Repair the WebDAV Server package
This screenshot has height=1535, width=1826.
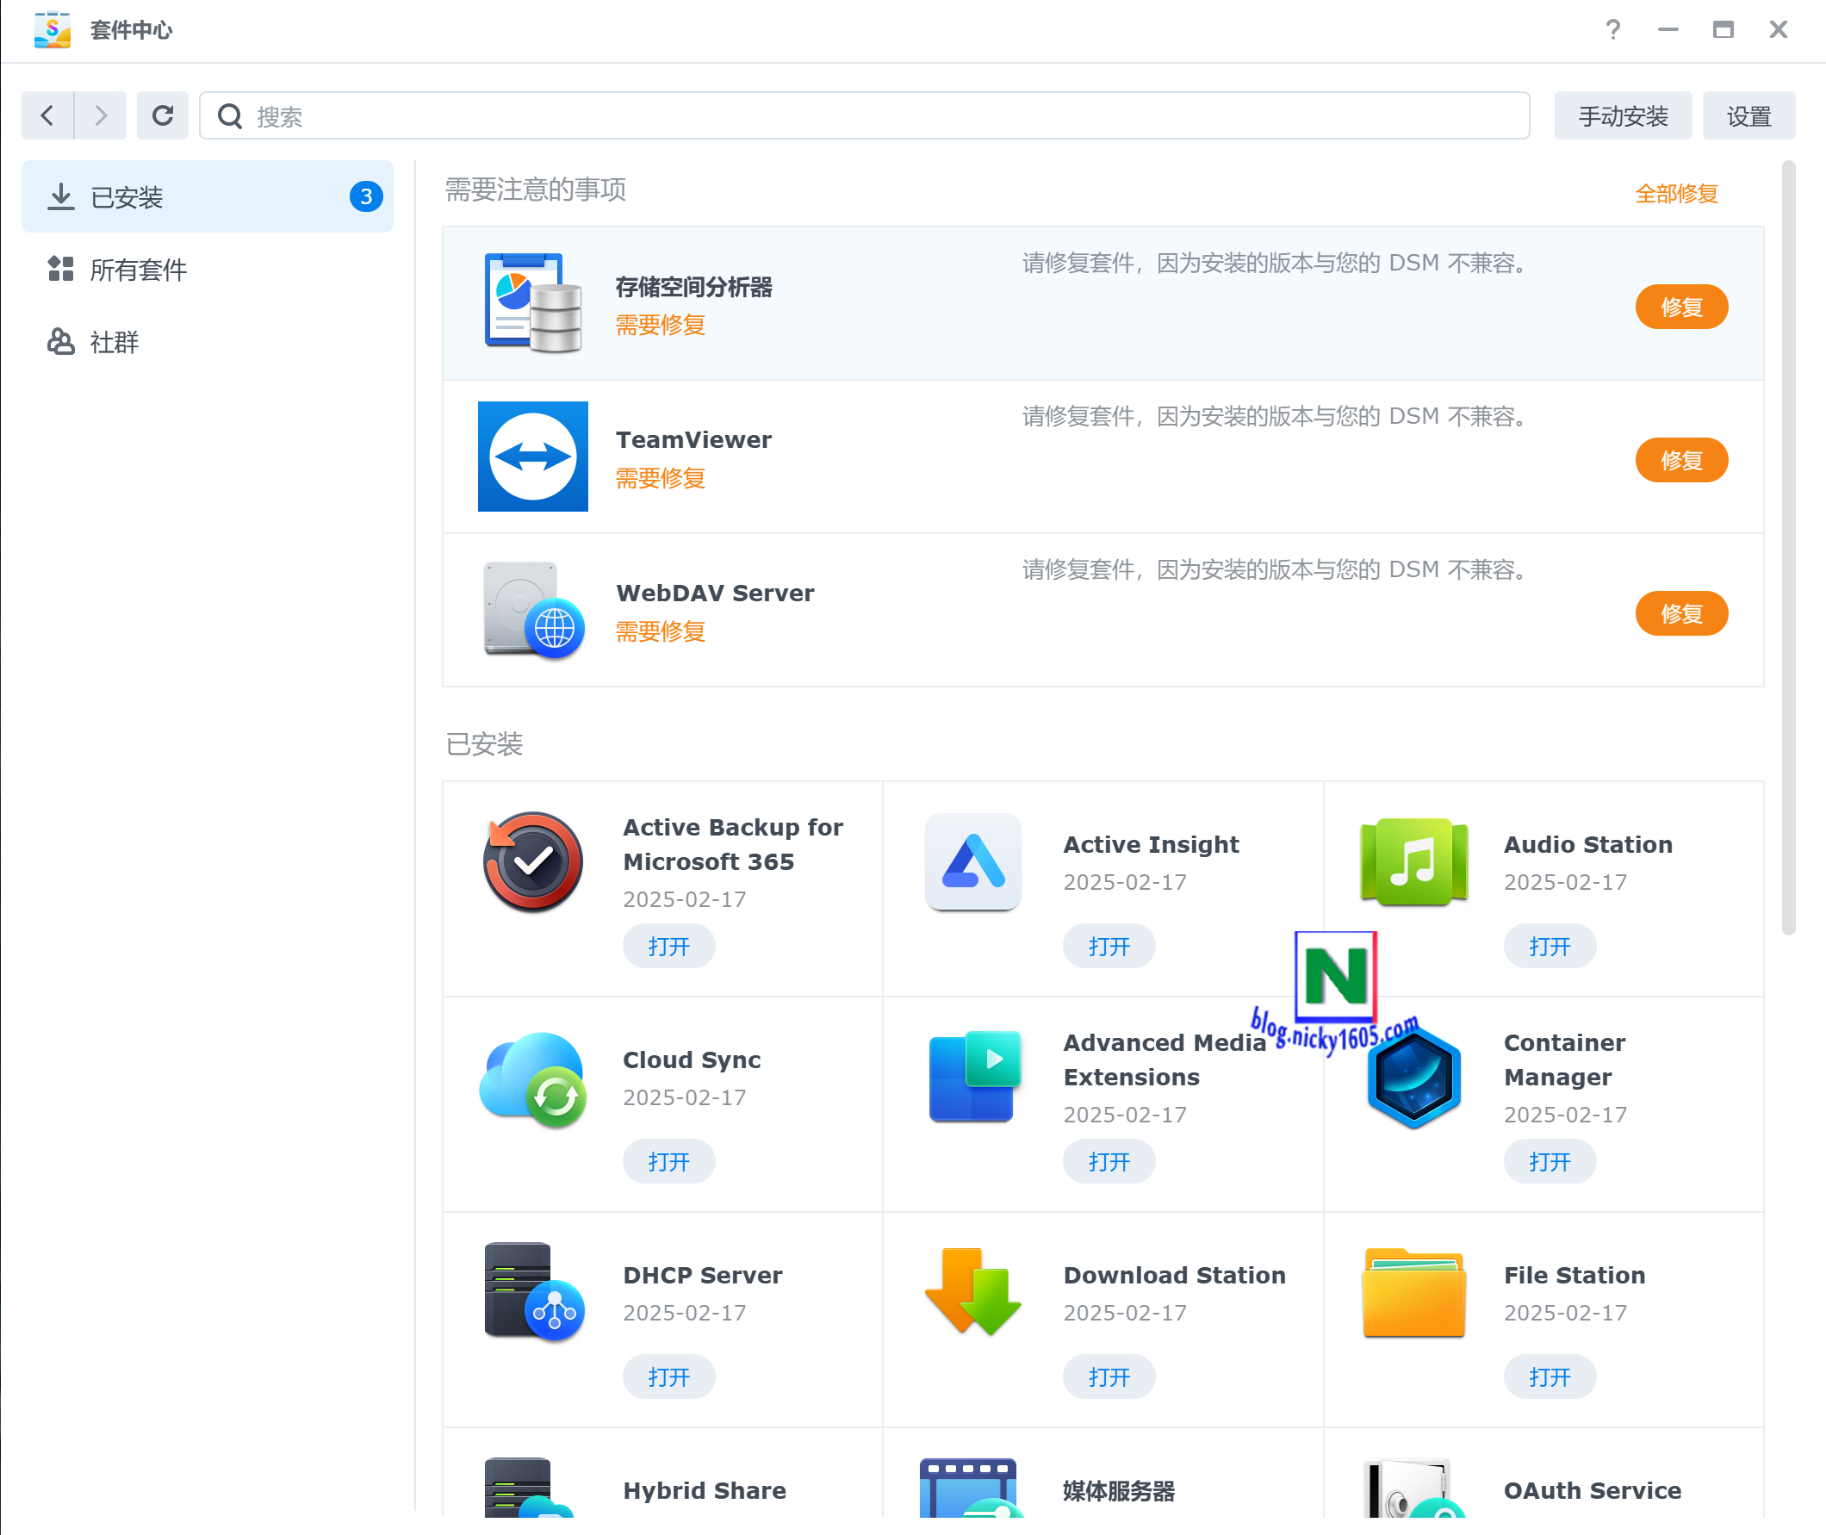(x=1680, y=613)
